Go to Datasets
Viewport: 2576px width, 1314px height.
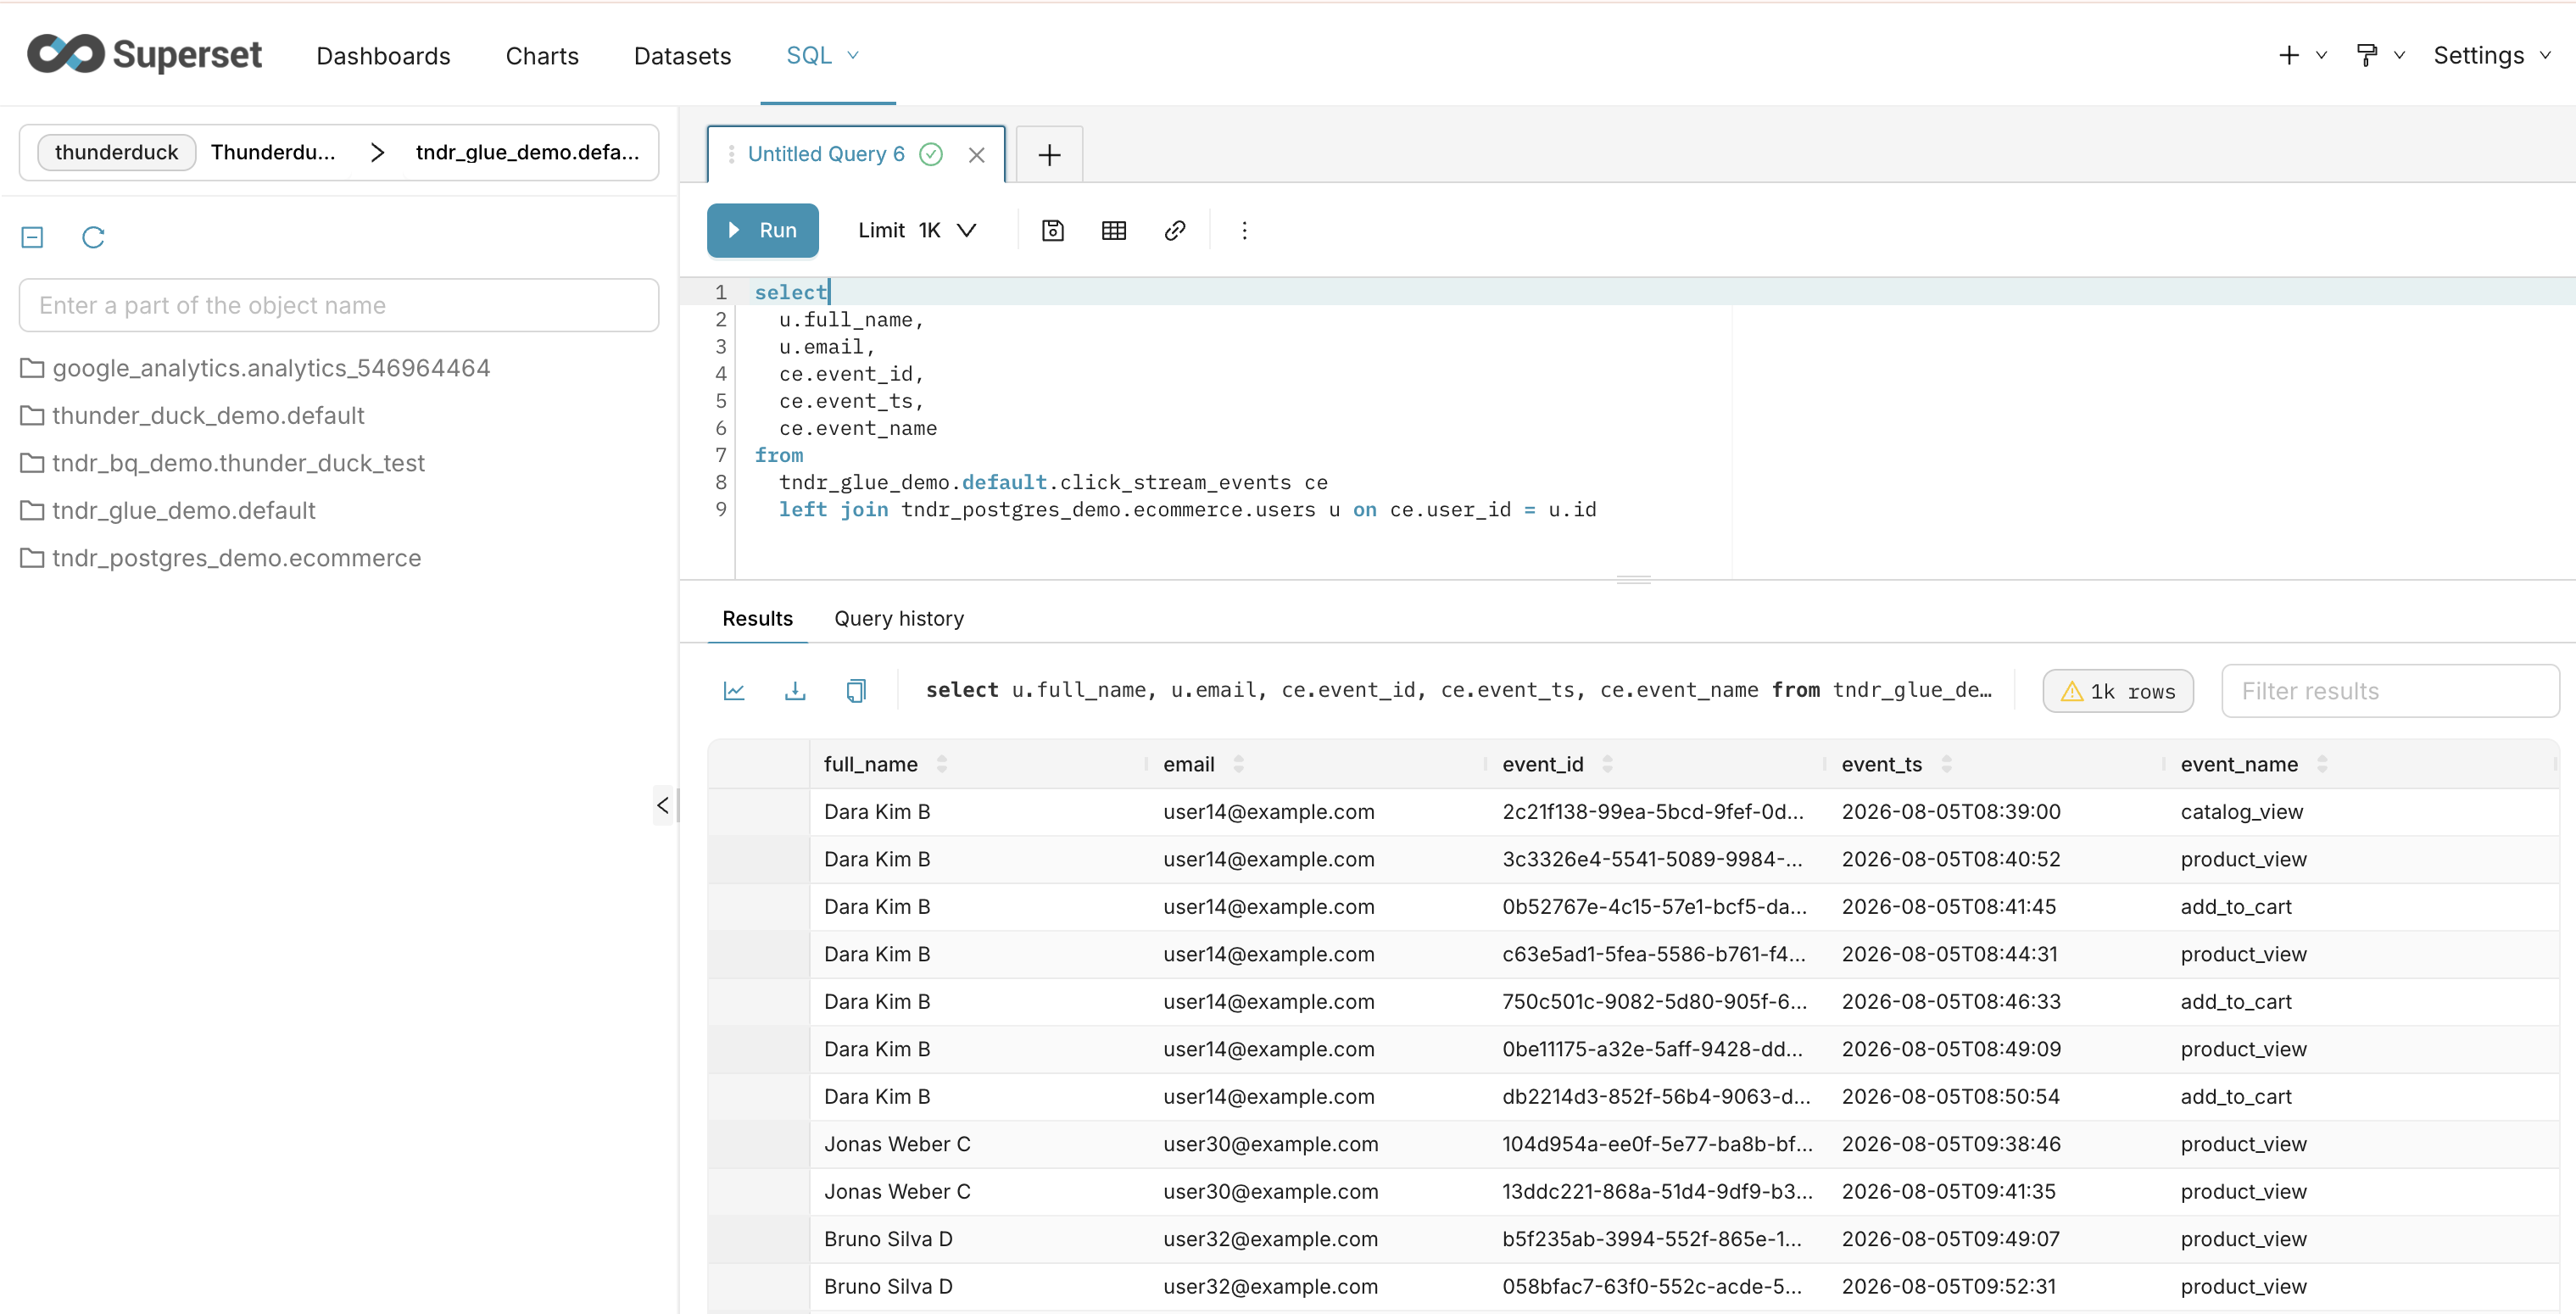[x=682, y=56]
